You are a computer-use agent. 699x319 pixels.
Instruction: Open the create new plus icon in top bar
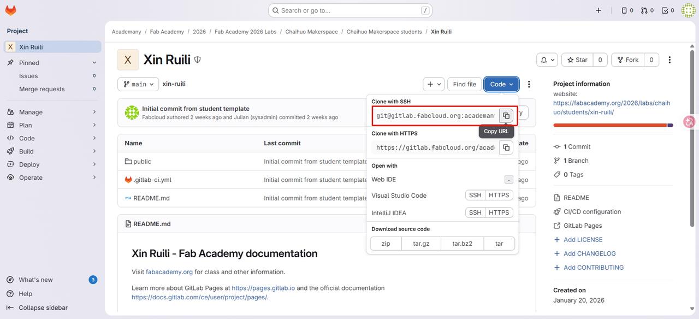coord(599,10)
